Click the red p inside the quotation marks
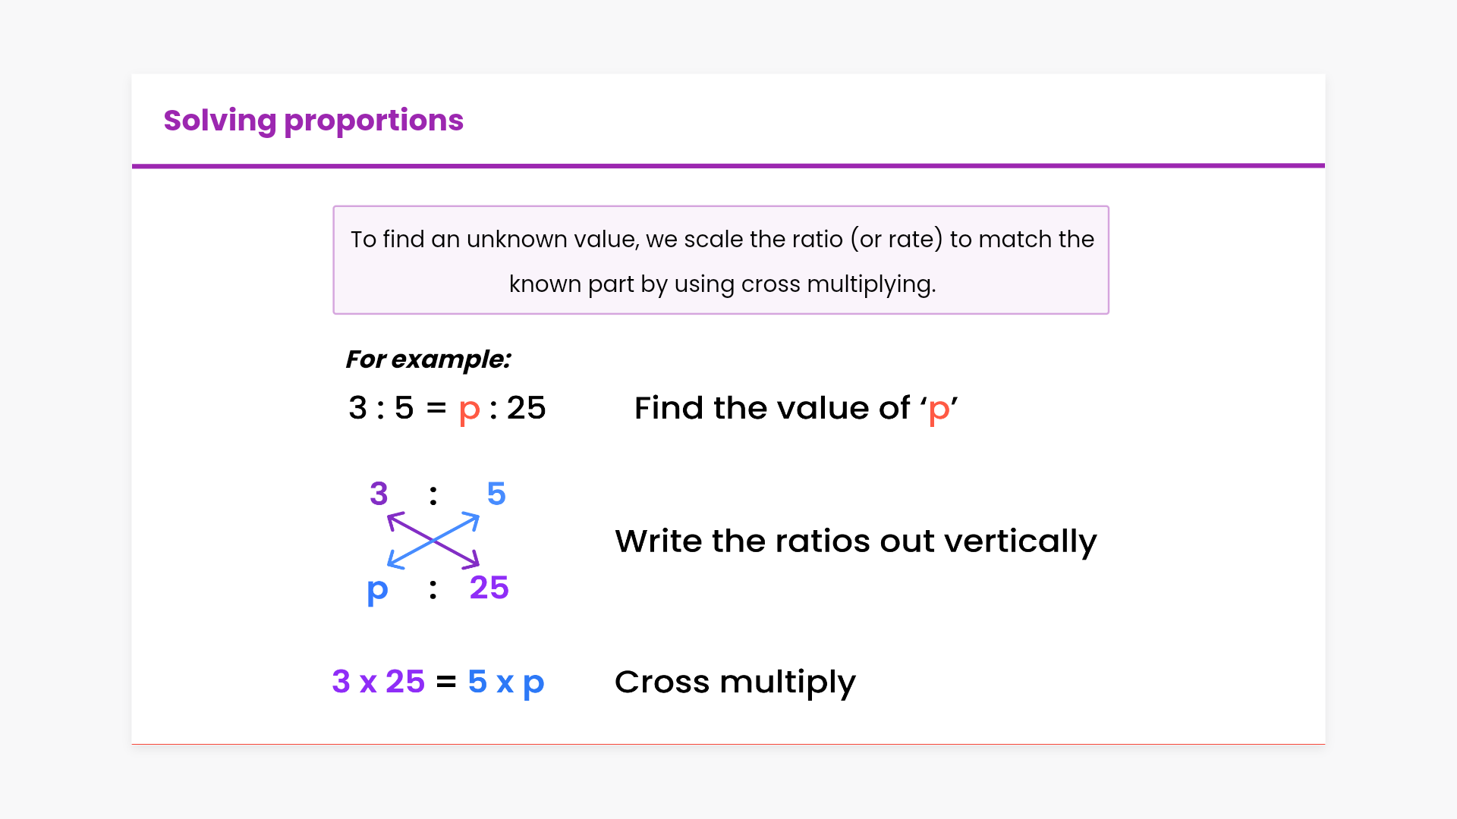 939,409
